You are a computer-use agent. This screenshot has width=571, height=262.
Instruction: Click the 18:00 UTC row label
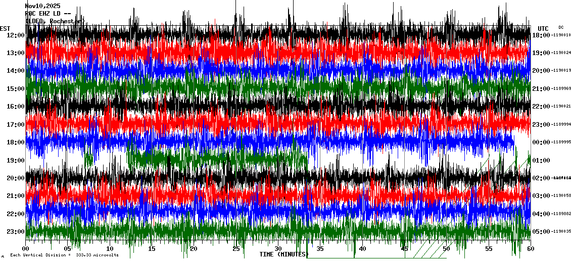coord(541,35)
